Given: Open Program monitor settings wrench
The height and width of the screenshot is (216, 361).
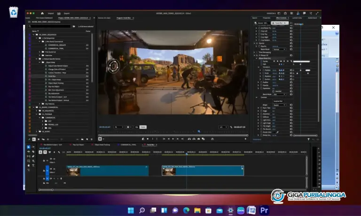Looking at the screenshot, I should 231,127.
